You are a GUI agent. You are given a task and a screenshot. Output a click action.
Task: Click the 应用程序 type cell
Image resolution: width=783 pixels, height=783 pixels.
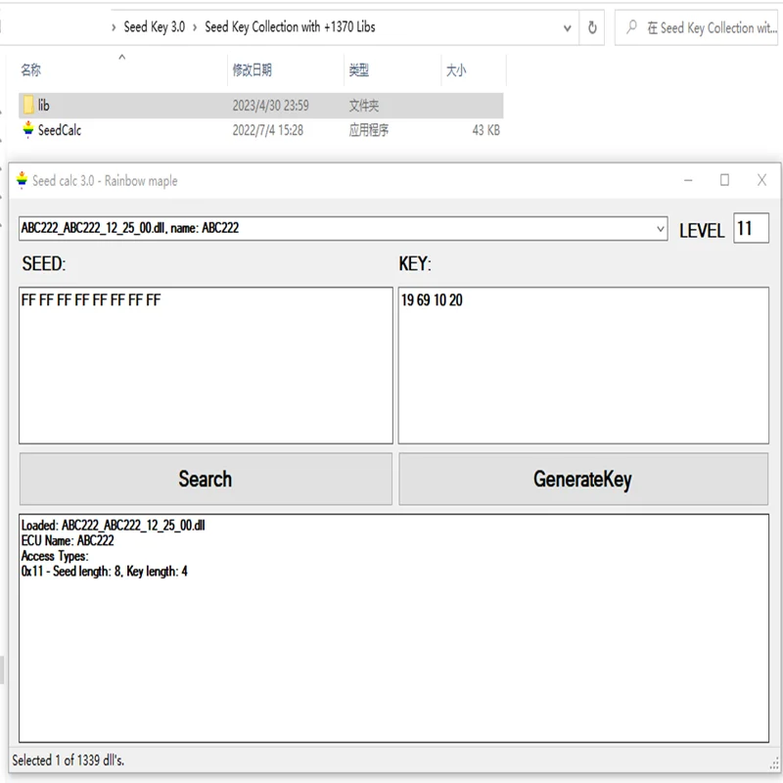[369, 130]
